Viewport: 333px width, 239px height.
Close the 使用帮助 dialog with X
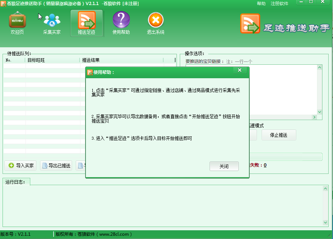pos(239,70)
